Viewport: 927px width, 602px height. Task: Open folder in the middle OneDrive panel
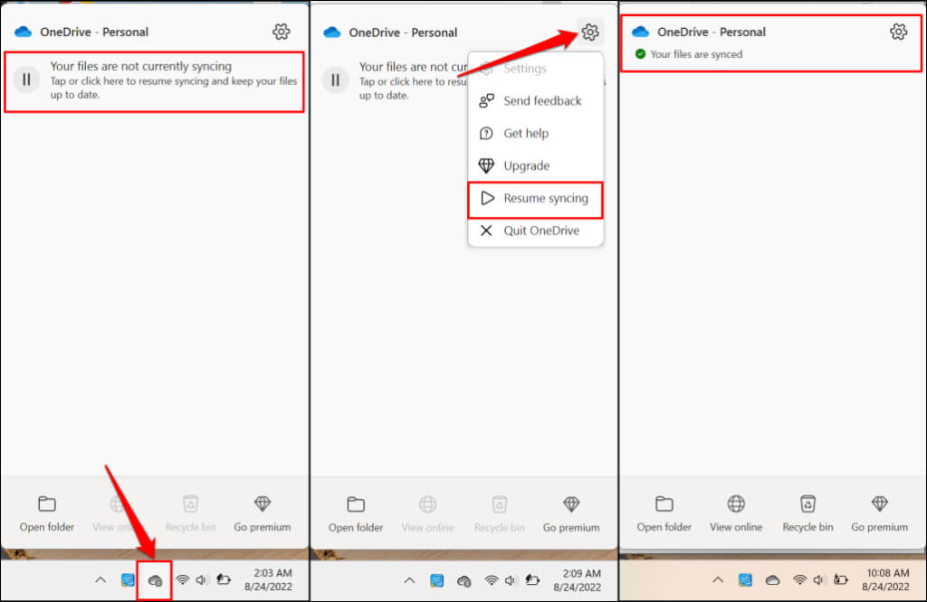point(356,514)
